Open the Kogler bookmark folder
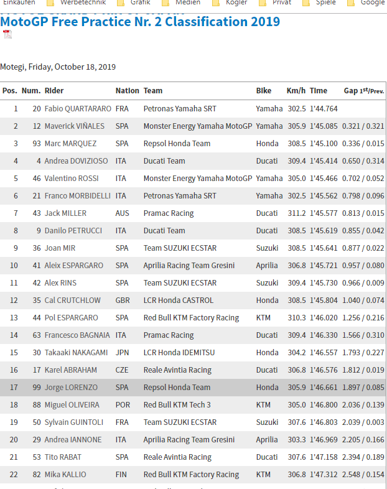 230,2
